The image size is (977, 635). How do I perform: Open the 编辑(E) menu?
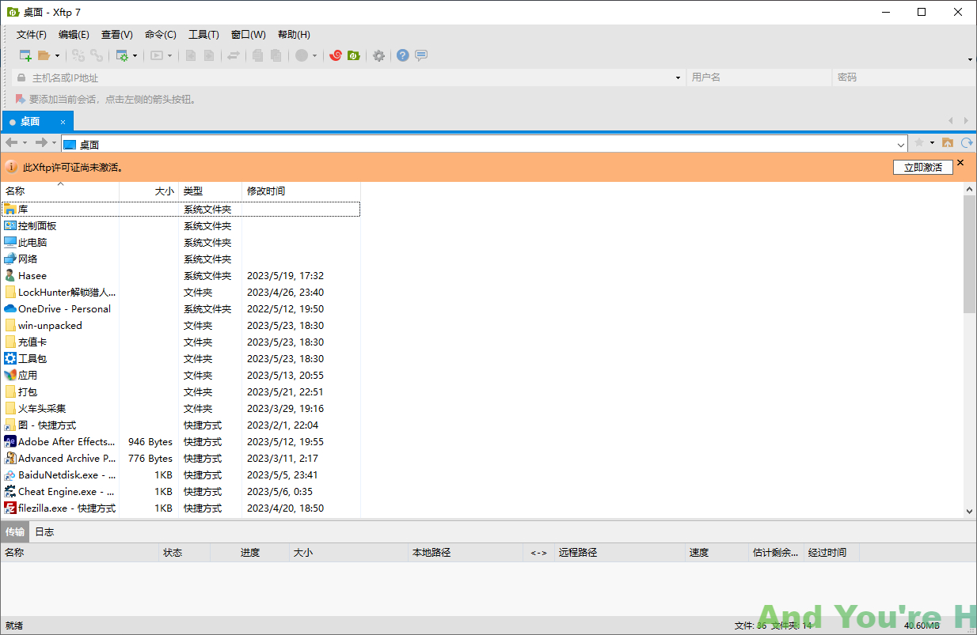74,35
